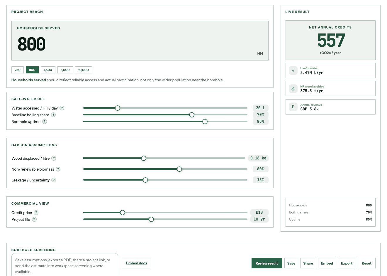Click the Borehole Screening description text
Screen dimensions: 387x276
point(63,266)
